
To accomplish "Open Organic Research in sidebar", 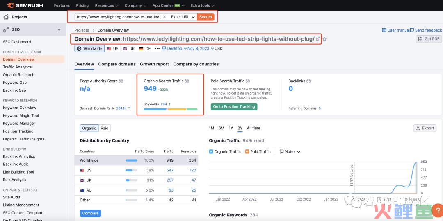I will coord(18,75).
